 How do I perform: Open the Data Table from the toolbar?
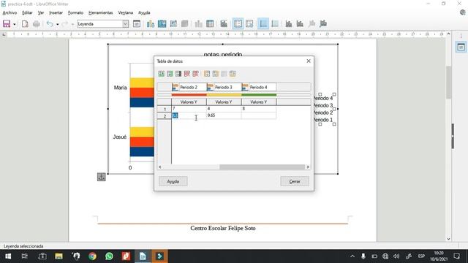(210, 24)
